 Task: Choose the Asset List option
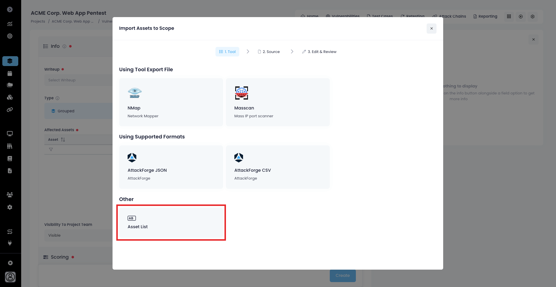tap(171, 222)
